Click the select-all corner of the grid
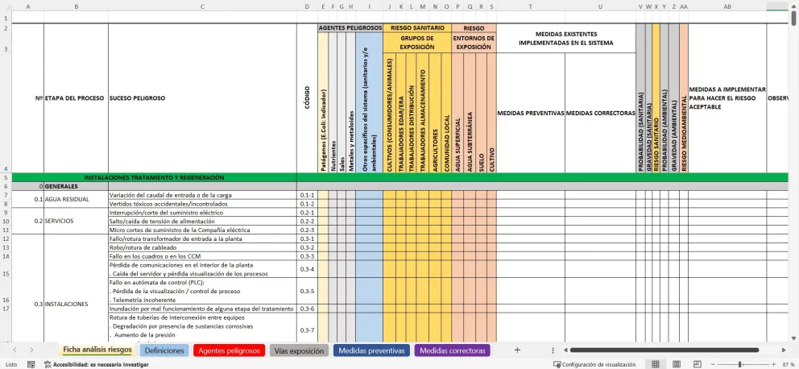Image resolution: width=799 pixels, height=369 pixels. (x=6, y=6)
